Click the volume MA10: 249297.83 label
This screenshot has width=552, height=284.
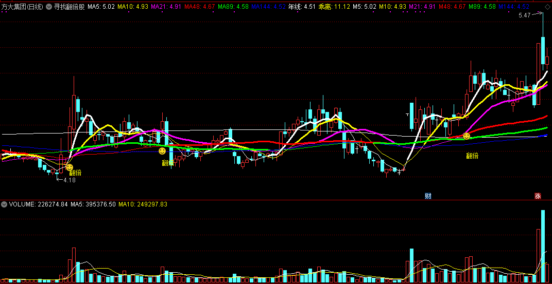point(143,204)
